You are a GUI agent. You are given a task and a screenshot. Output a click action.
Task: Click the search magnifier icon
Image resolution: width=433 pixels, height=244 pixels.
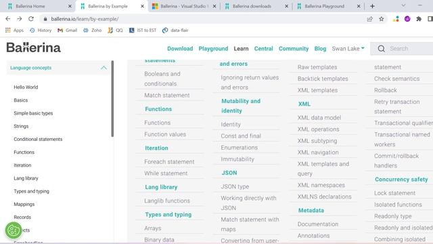click(382, 49)
